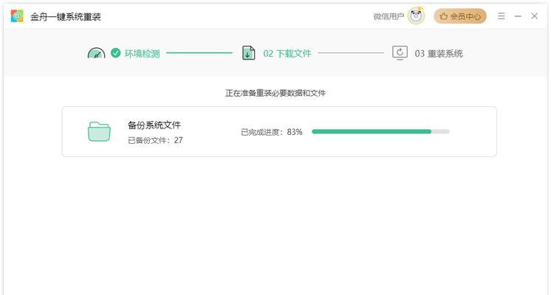This screenshot has width=551, height=295.
Task: Click the backup progress bar
Action: 380,131
